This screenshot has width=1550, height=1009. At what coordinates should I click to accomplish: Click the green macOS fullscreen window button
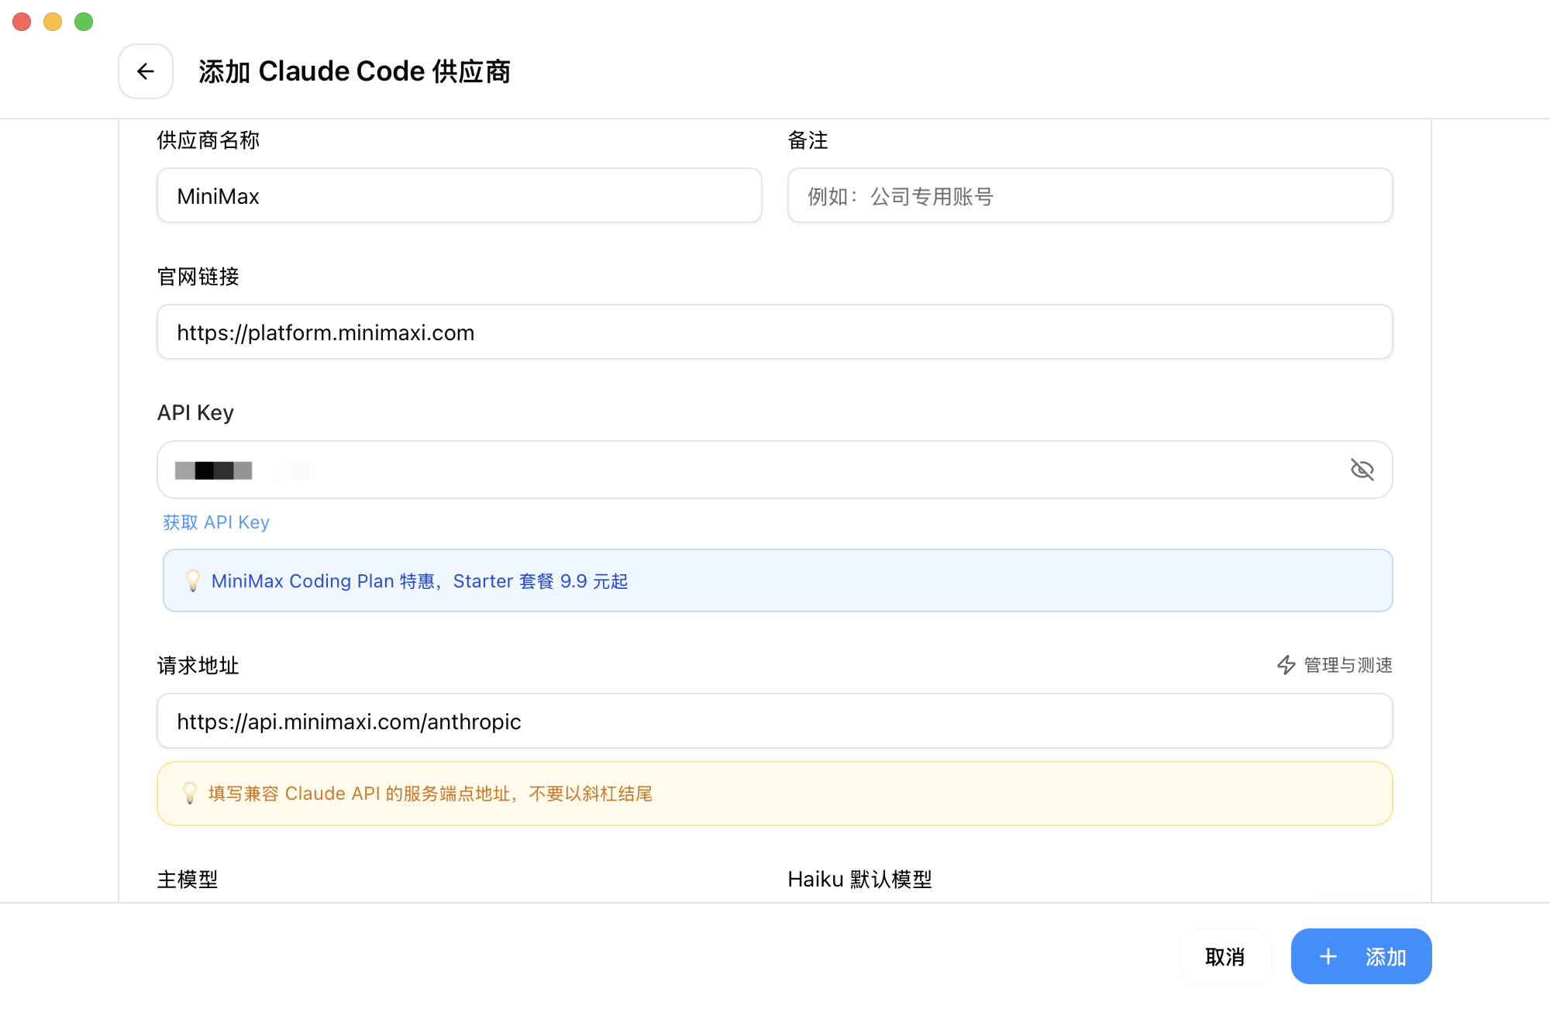click(84, 22)
